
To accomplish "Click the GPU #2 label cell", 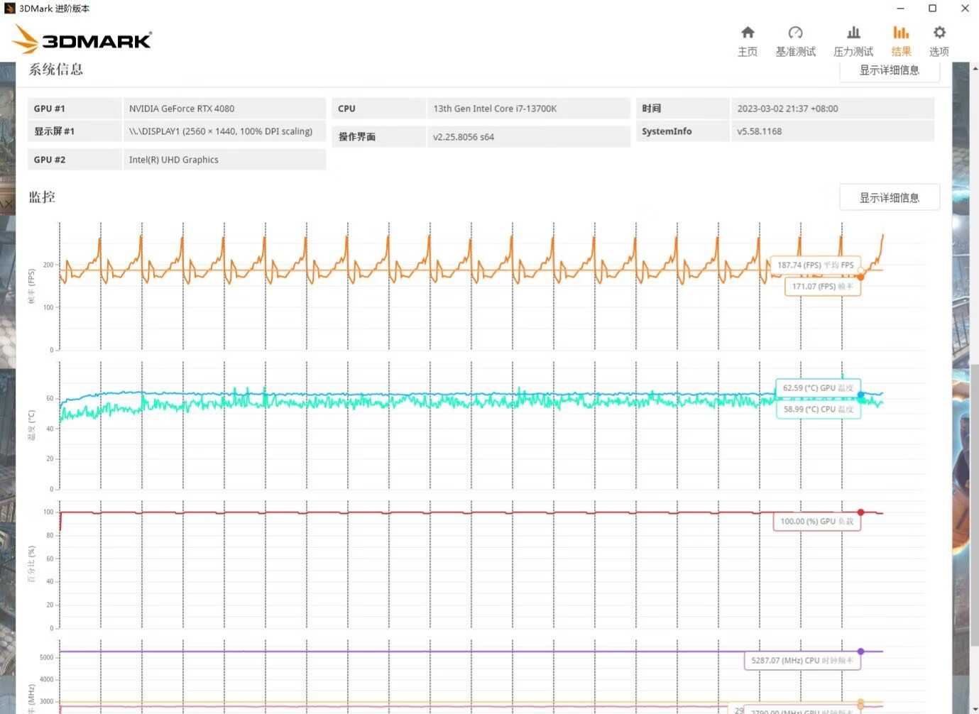I will (x=75, y=160).
